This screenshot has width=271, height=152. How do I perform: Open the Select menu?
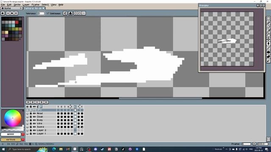pos(45,5)
